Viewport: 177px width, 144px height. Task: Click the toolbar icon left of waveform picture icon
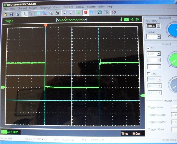click(51, 13)
